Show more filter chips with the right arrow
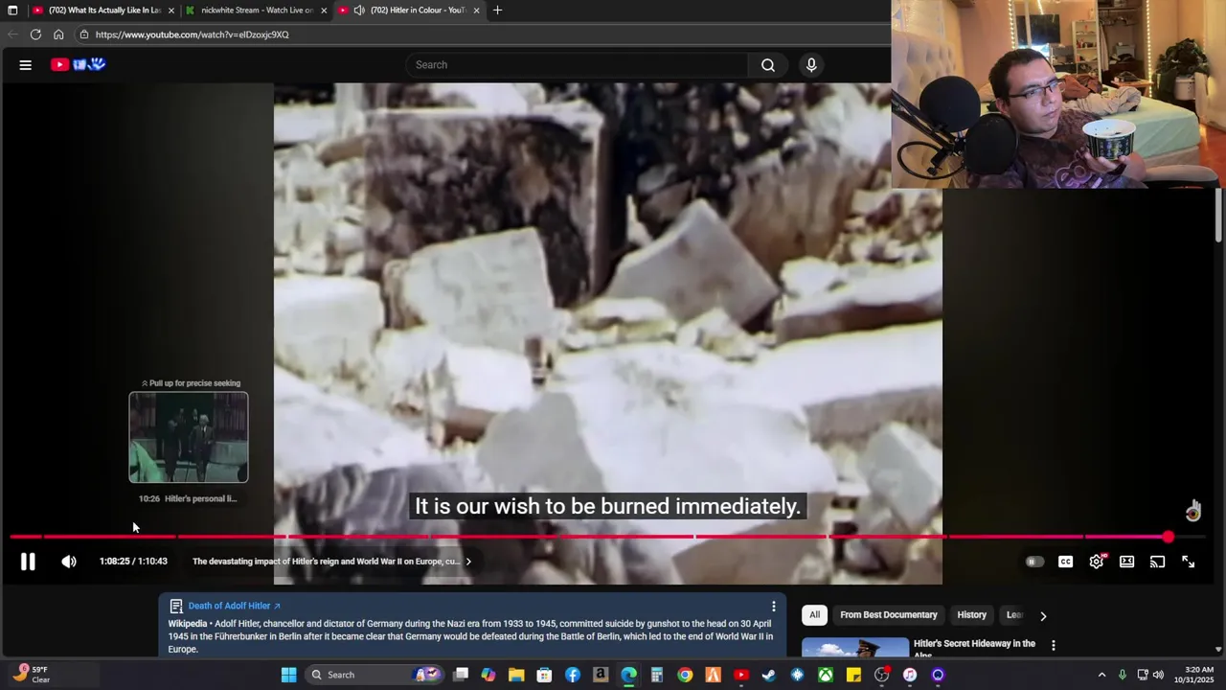 click(x=1043, y=616)
